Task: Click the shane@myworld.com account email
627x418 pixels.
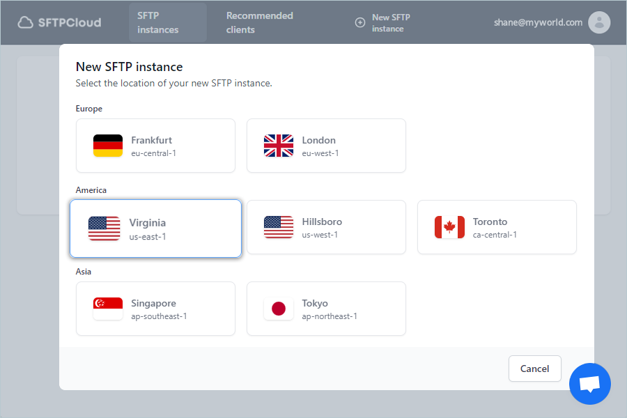Action: [538, 22]
